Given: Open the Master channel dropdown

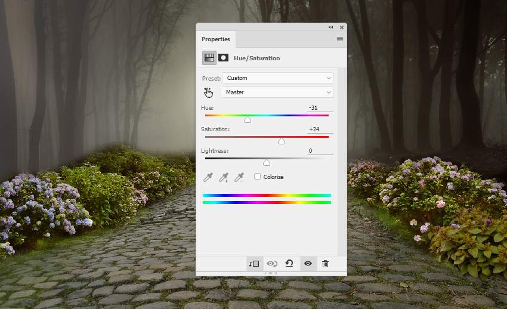Looking at the screenshot, I should (277, 92).
